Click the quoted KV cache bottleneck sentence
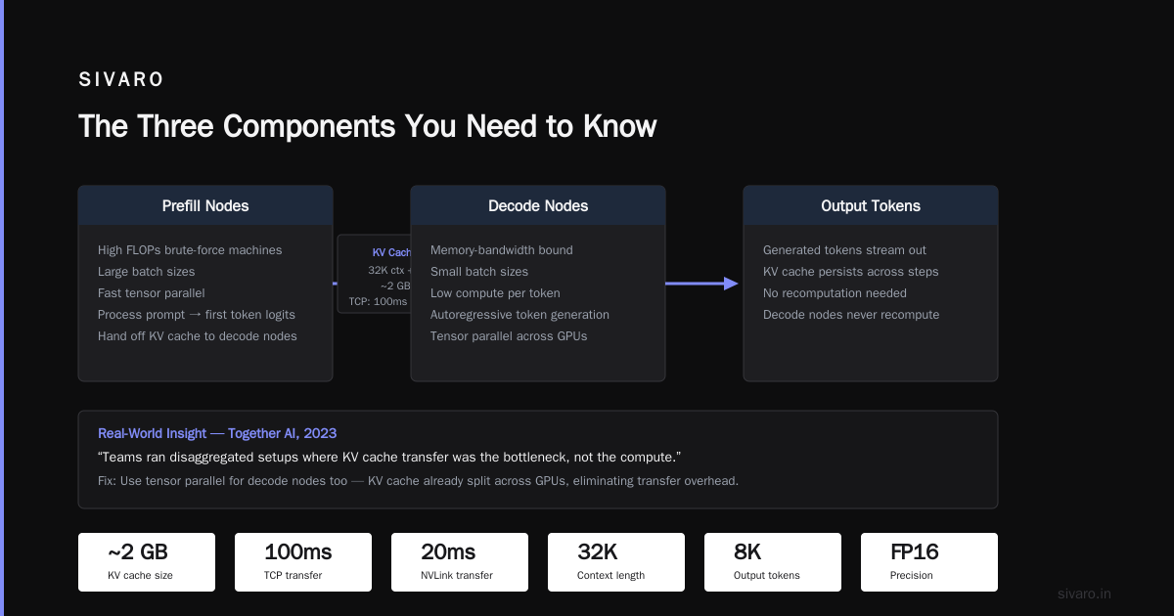 [x=389, y=458]
